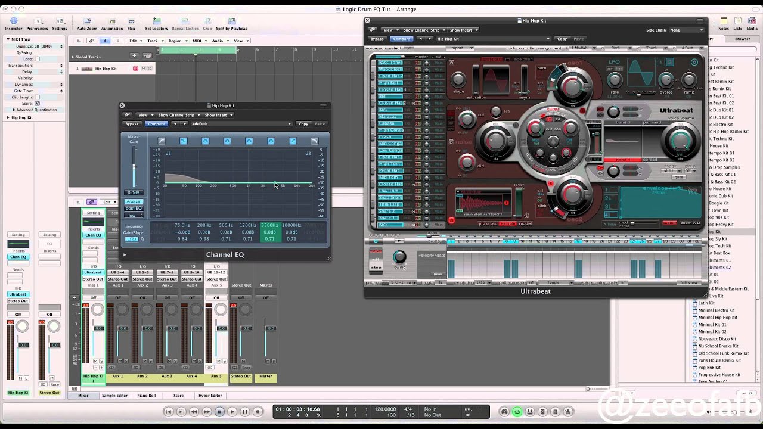Click the post EQ analyzer button
This screenshot has width=763, height=429.
(x=134, y=209)
